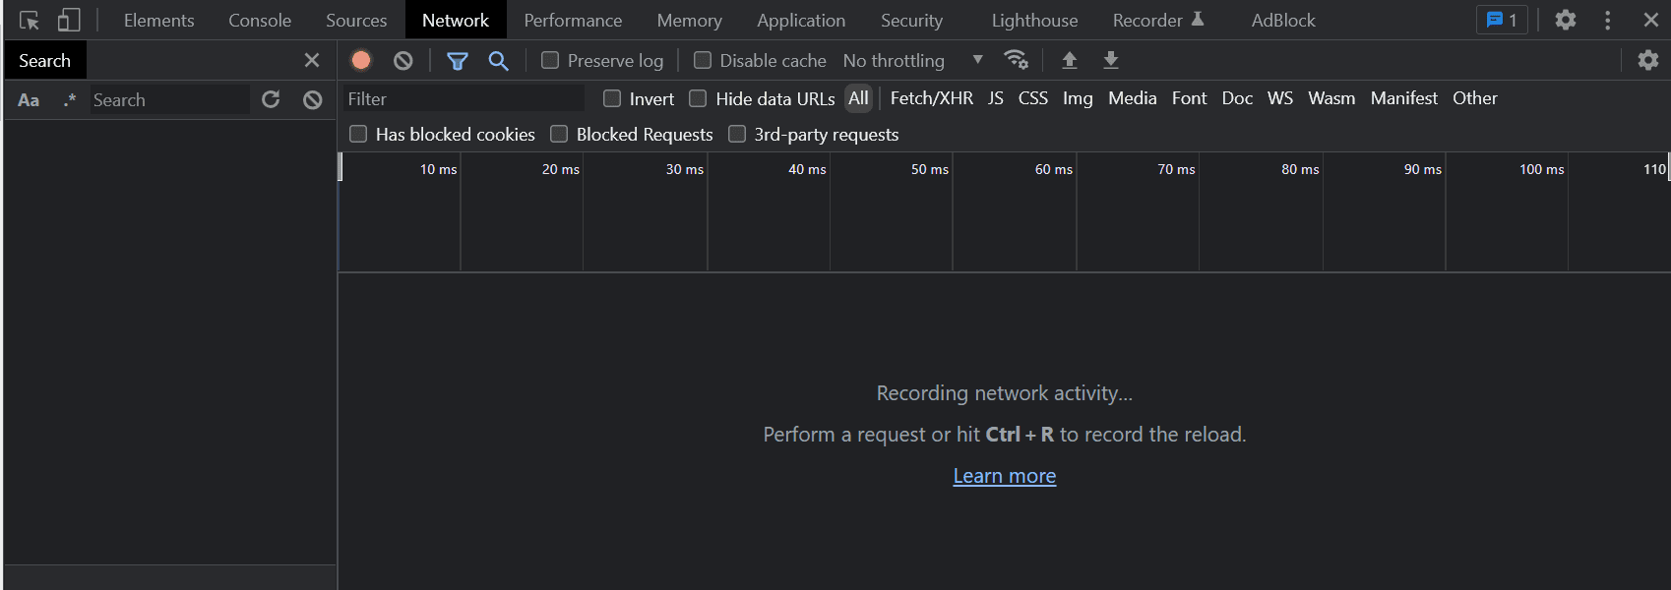1671x590 pixels.
Task: Import a HAR file
Action: click(x=1069, y=60)
